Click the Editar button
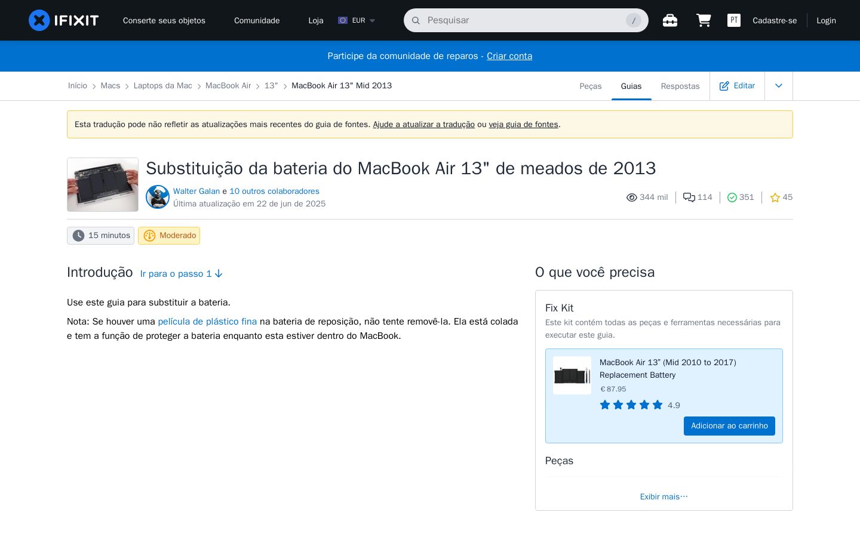This screenshot has width=860, height=537. tap(737, 86)
